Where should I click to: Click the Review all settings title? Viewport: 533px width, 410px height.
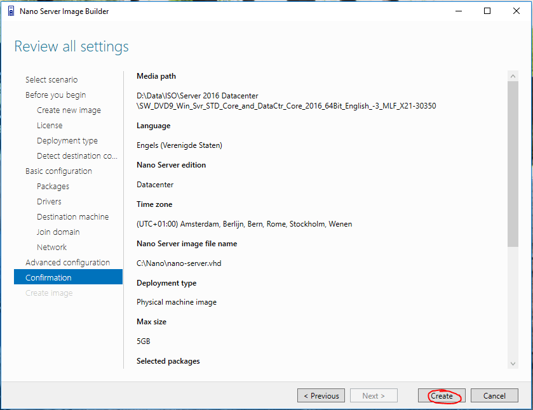click(x=71, y=47)
